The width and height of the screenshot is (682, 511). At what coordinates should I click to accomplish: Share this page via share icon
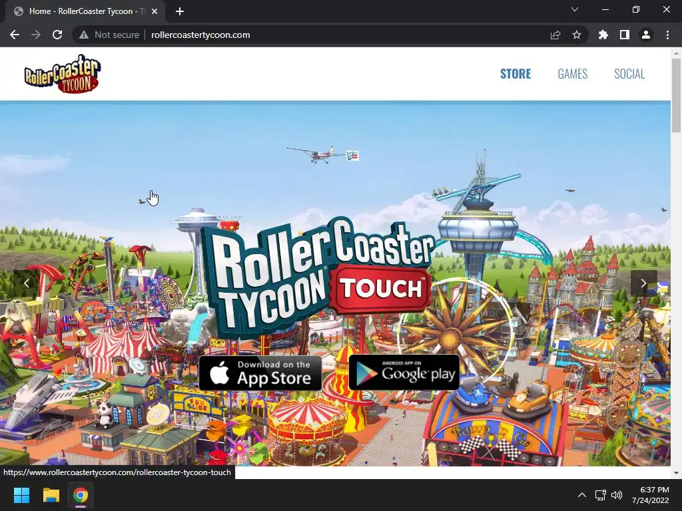555,35
